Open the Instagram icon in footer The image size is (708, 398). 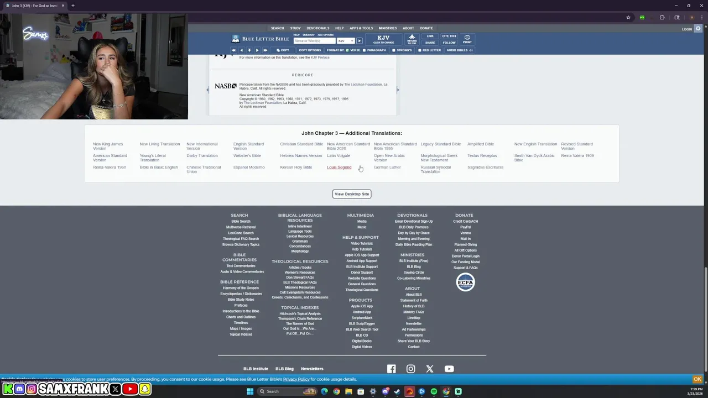[x=410, y=369]
